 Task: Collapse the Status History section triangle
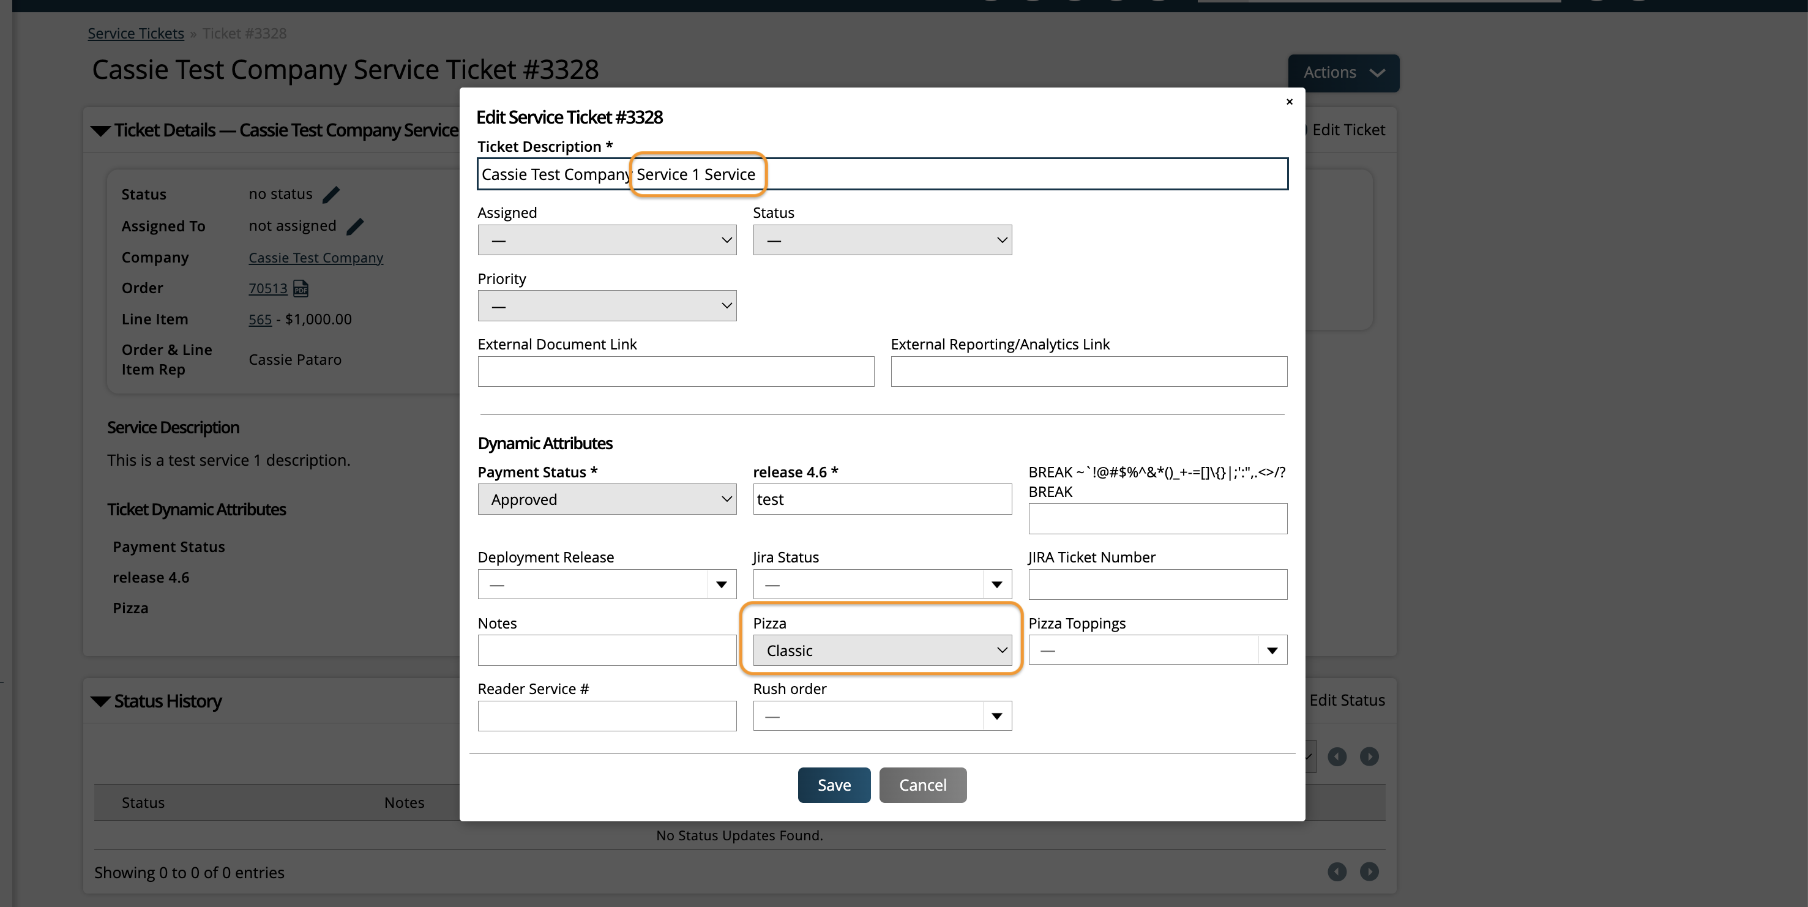point(100,702)
